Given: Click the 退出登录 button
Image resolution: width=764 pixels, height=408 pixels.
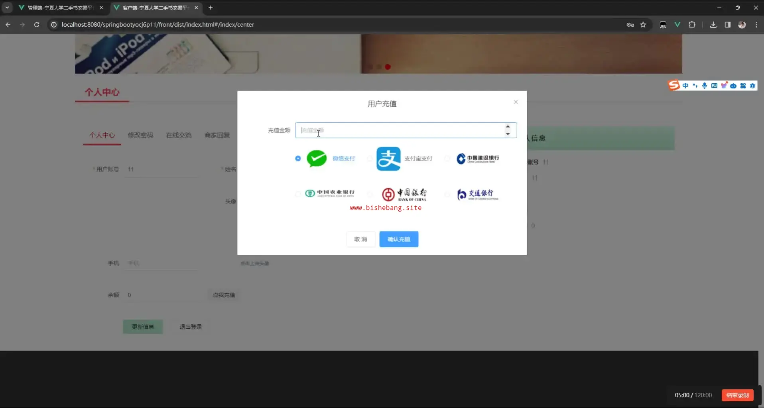Looking at the screenshot, I should [191, 327].
